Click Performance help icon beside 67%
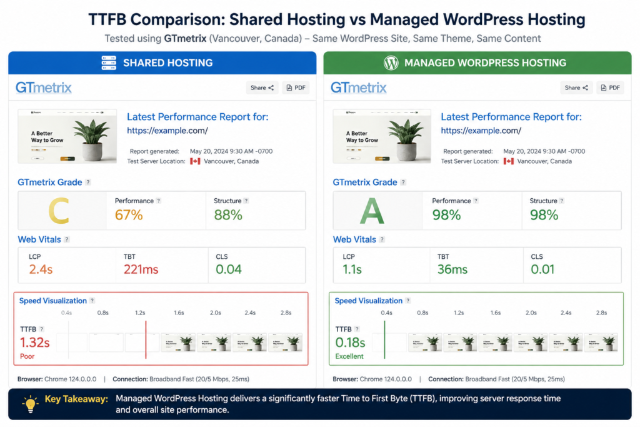This screenshot has height=427, width=640. click(159, 201)
